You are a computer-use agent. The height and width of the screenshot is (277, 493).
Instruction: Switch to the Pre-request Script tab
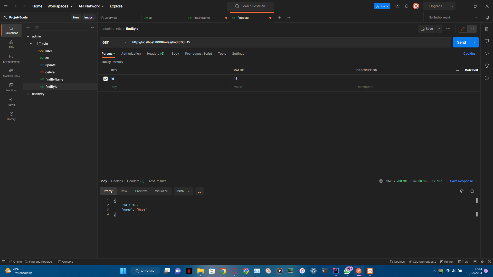[198, 54]
